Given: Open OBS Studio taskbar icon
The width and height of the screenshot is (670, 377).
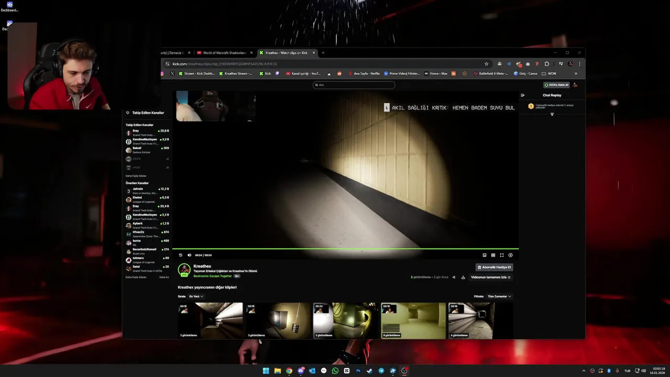Looking at the screenshot, I should pyautogui.click(x=404, y=371).
